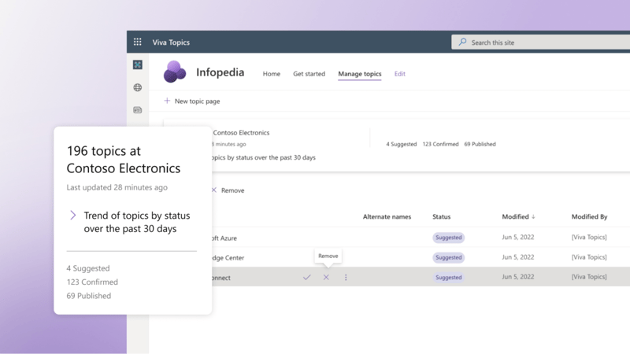Screen dimensions: 630x354
Task: Click the Modified column sort arrow
Action: pos(533,217)
